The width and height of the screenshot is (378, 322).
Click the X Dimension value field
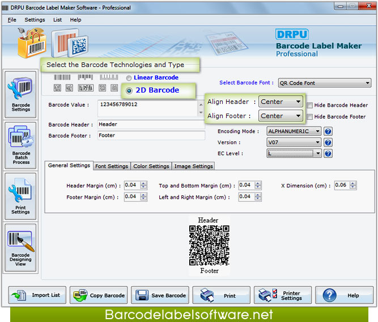[x=342, y=185]
